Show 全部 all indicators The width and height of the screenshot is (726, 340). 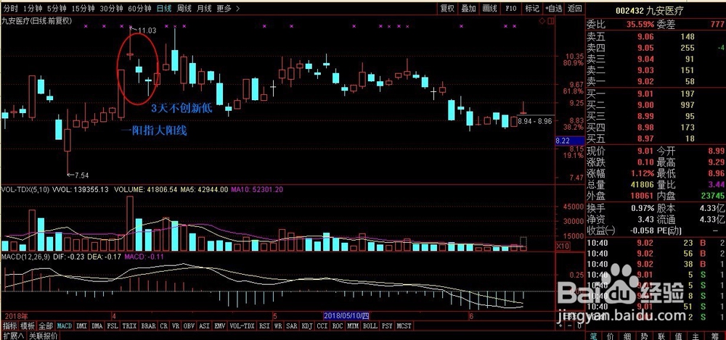click(x=46, y=326)
